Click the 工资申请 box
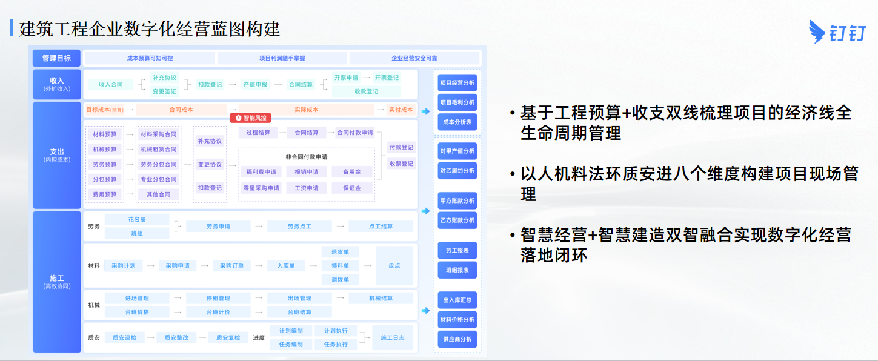This screenshot has width=878, height=361. [306, 188]
